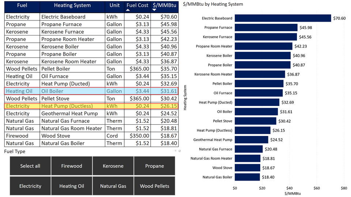
Task: Filter by Wood Pellets fuel type
Action: [x=154, y=186]
